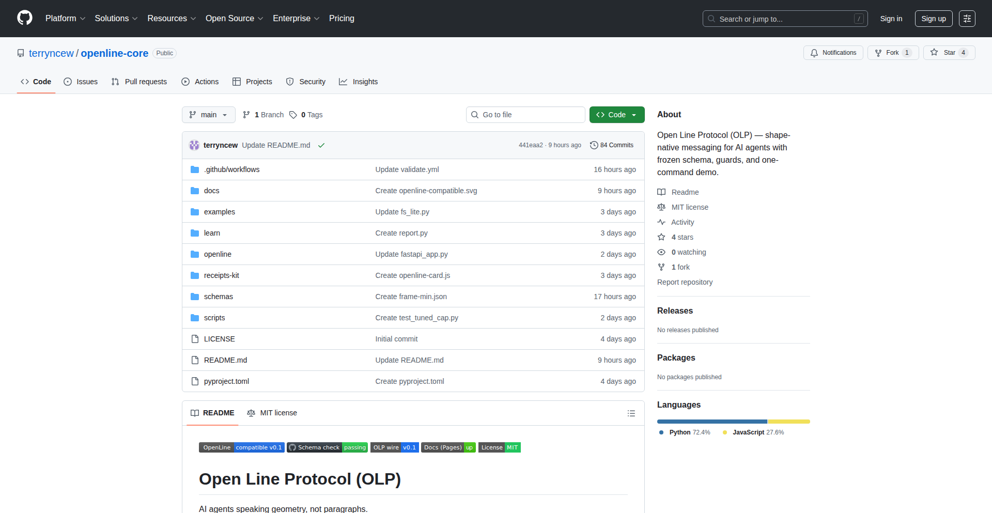The height and width of the screenshot is (513, 992).
Task: Click the Go to file search field
Action: click(x=525, y=115)
